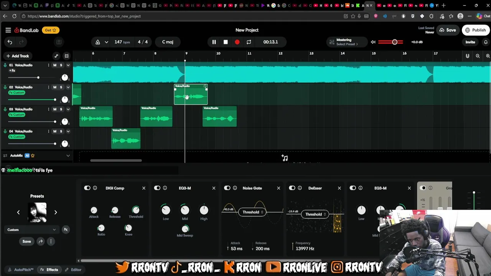Toggle the magnet snap-to-grid icon
491x276 pixels.
click(467, 56)
